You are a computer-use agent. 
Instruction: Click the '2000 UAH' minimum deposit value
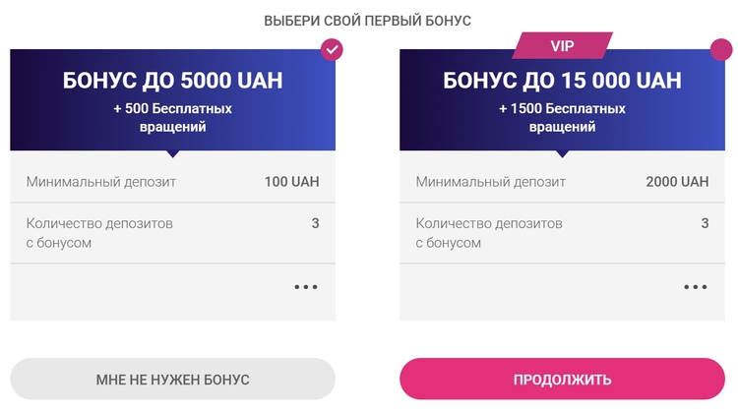click(677, 182)
